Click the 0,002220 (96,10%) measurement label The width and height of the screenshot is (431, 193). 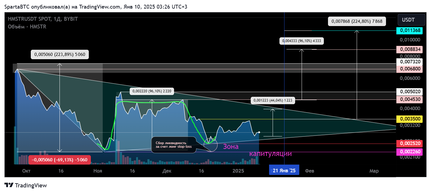click(x=152, y=91)
